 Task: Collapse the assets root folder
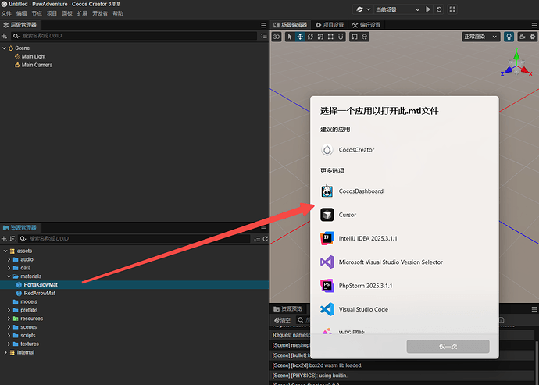[5, 251]
